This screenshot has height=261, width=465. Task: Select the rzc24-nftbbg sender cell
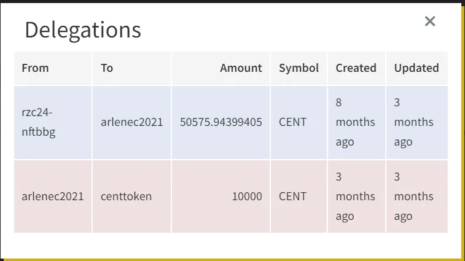click(x=53, y=122)
